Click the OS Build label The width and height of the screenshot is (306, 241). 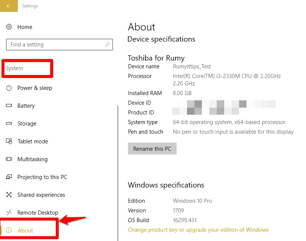coord(138,220)
